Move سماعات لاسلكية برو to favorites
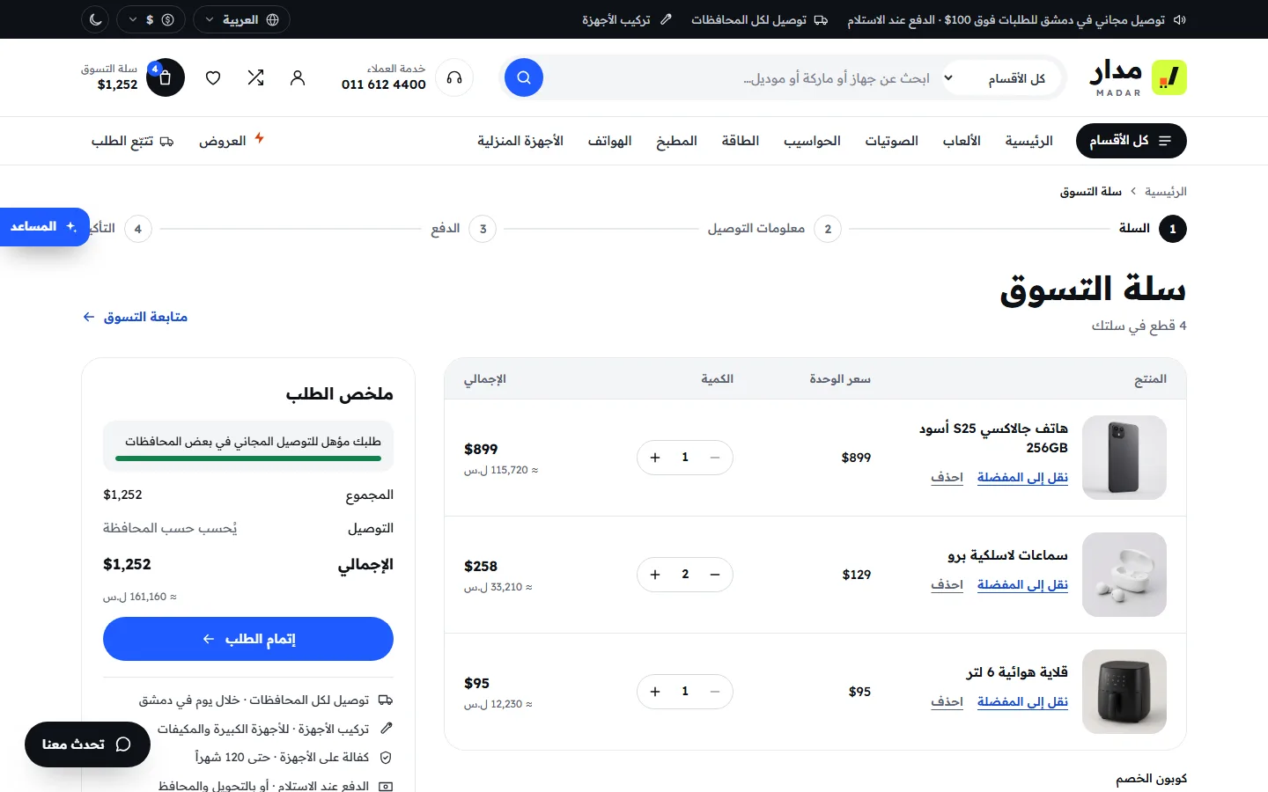The height and width of the screenshot is (792, 1268). 1022,584
